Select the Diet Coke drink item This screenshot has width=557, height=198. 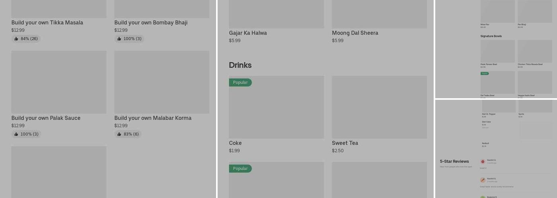click(486, 122)
